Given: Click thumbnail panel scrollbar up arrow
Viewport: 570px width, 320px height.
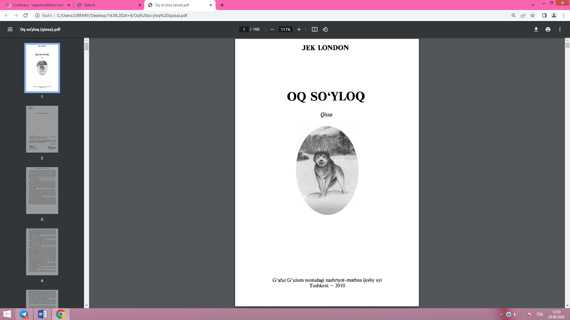Looking at the screenshot, I should (86, 40).
